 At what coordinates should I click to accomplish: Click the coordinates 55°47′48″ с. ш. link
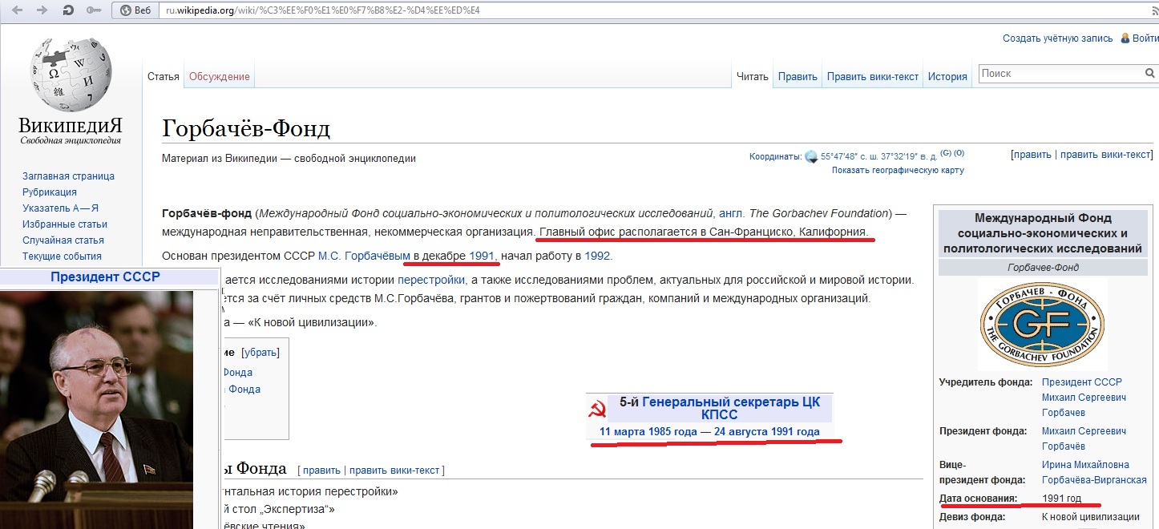(879, 157)
